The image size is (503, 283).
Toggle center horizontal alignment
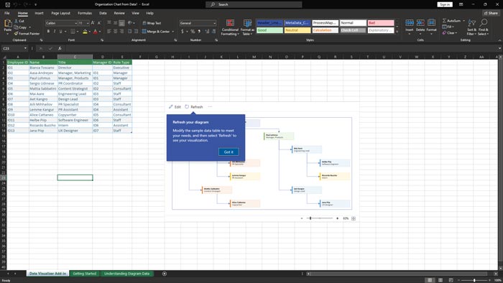click(x=115, y=32)
